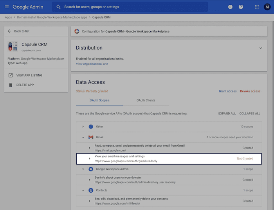274x210 pixels.
Task: Click the Contacts person icon
Action: pos(91,190)
